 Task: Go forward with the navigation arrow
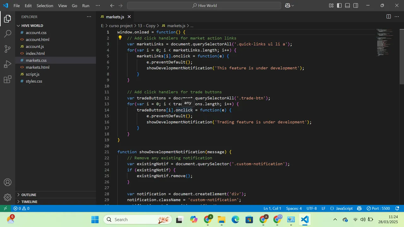121,6
